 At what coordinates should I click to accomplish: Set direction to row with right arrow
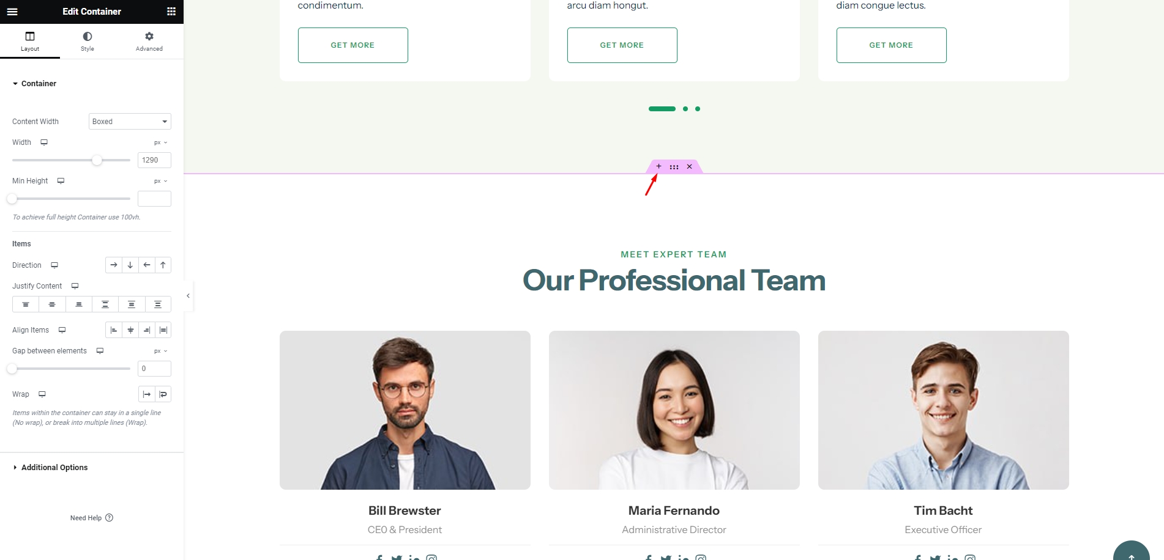(114, 265)
